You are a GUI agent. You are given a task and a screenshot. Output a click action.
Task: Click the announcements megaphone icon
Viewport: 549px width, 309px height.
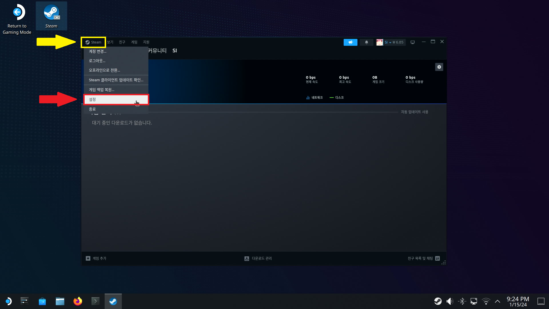pyautogui.click(x=350, y=42)
